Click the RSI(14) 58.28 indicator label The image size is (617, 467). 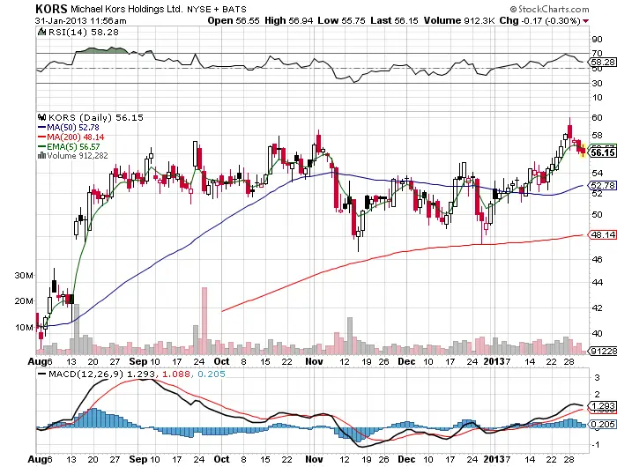tap(83, 32)
